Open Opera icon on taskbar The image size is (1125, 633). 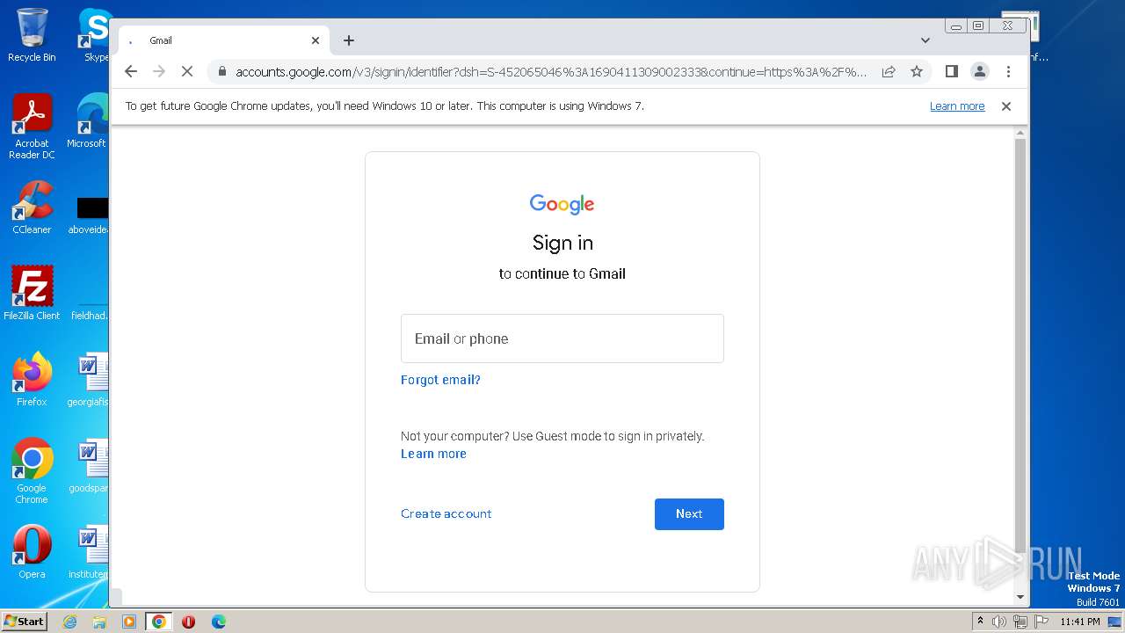click(188, 622)
